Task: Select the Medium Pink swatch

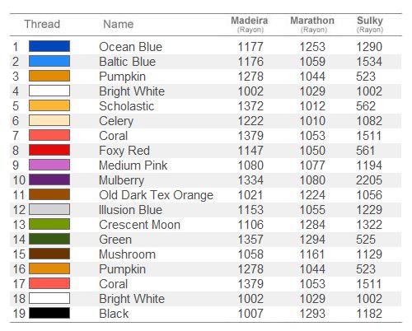Action: click(49, 165)
